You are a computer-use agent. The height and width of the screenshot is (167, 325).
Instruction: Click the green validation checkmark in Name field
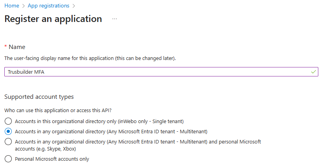313,72
